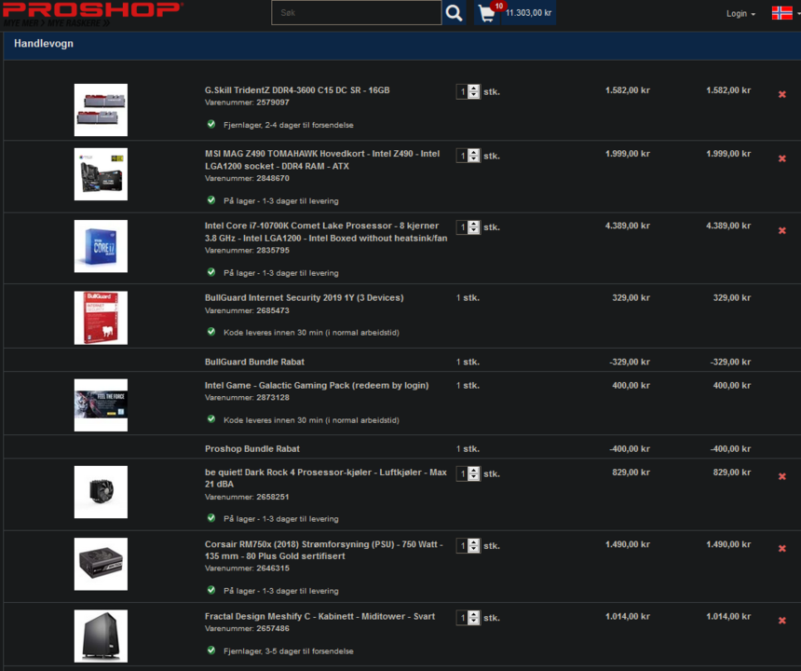Open be quiet! Dark Rock 4 product link
The image size is (801, 671).
326,478
